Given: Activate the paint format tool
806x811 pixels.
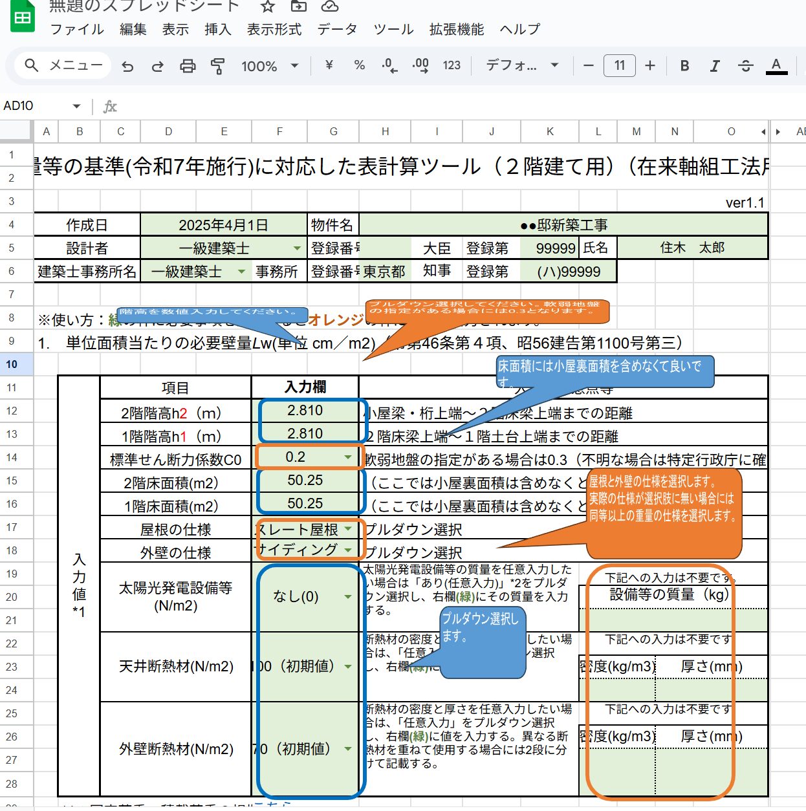Looking at the screenshot, I should (x=217, y=65).
